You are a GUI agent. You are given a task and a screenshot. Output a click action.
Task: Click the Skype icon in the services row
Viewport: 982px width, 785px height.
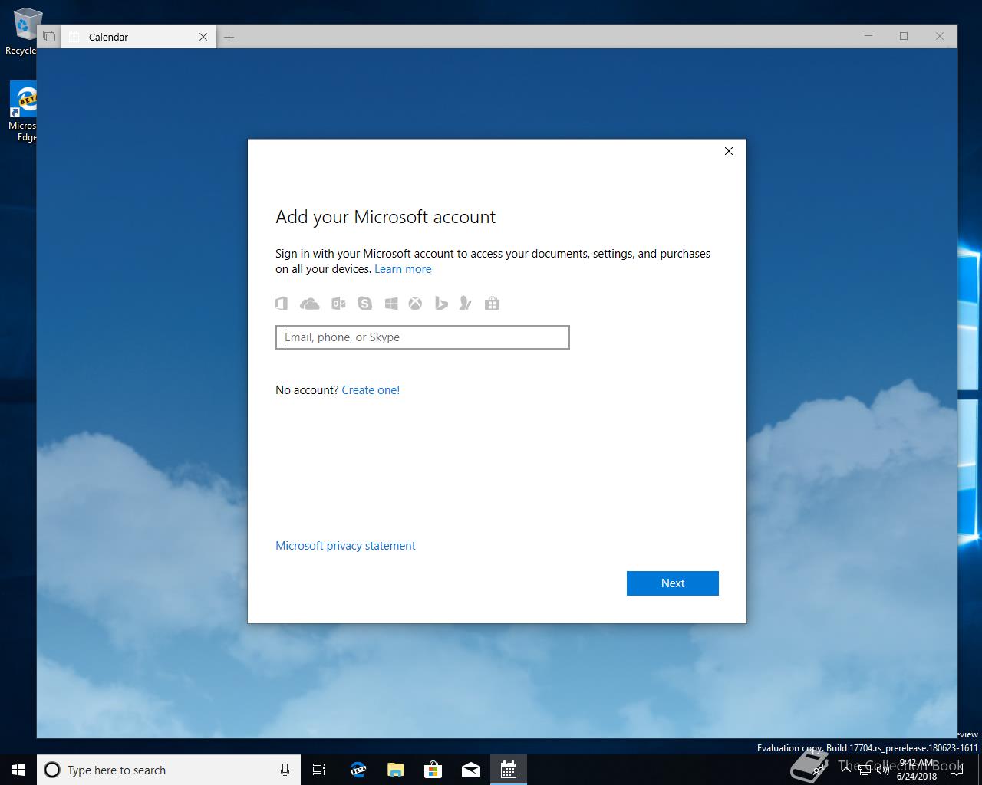[x=365, y=304]
